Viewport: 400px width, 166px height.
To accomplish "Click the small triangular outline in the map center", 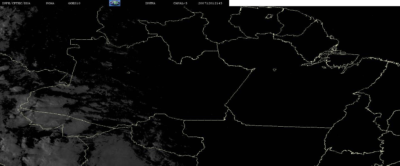I will pyautogui.click(x=274, y=70).
